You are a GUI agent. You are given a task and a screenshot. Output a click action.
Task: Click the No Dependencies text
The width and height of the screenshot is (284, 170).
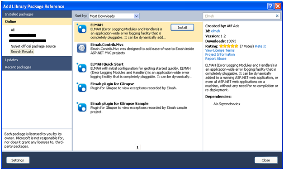coord(227,104)
